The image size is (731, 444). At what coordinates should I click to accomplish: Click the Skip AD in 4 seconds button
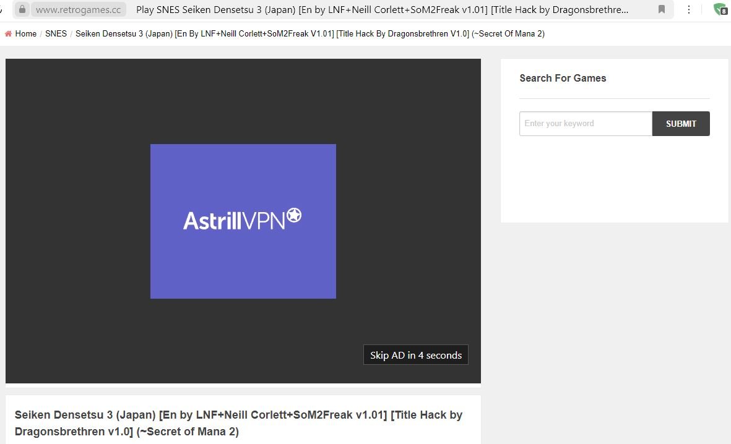pyautogui.click(x=415, y=354)
